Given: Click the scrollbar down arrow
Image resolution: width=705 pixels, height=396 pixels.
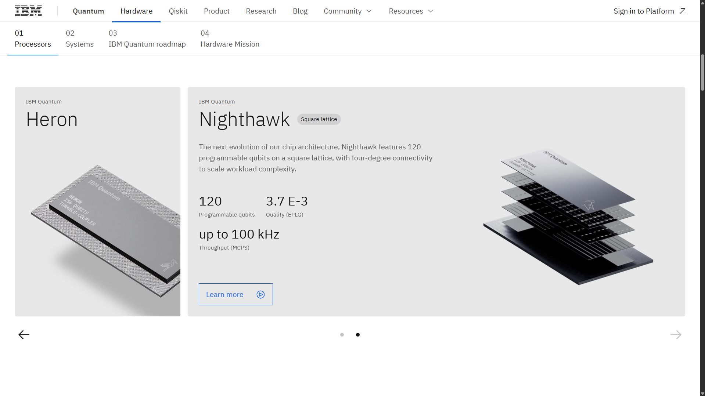Looking at the screenshot, I should click(702, 393).
